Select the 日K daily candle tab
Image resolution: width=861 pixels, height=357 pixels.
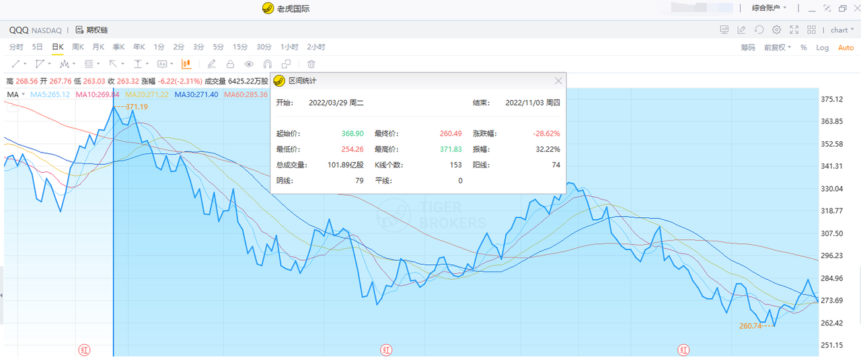click(x=58, y=47)
